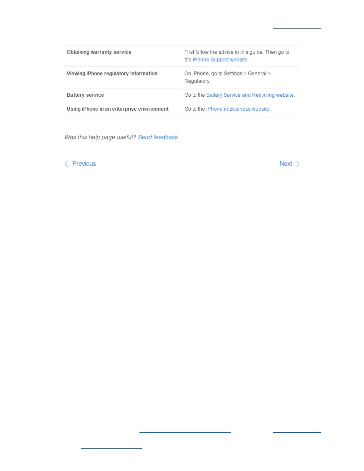Open the iPhone Support website link

pyautogui.click(x=220, y=60)
